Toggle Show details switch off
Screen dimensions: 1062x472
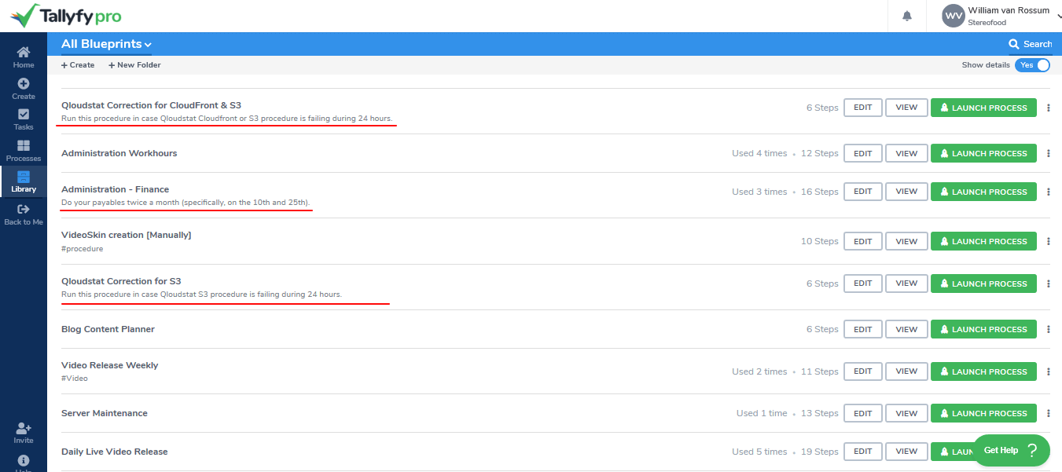(1032, 65)
